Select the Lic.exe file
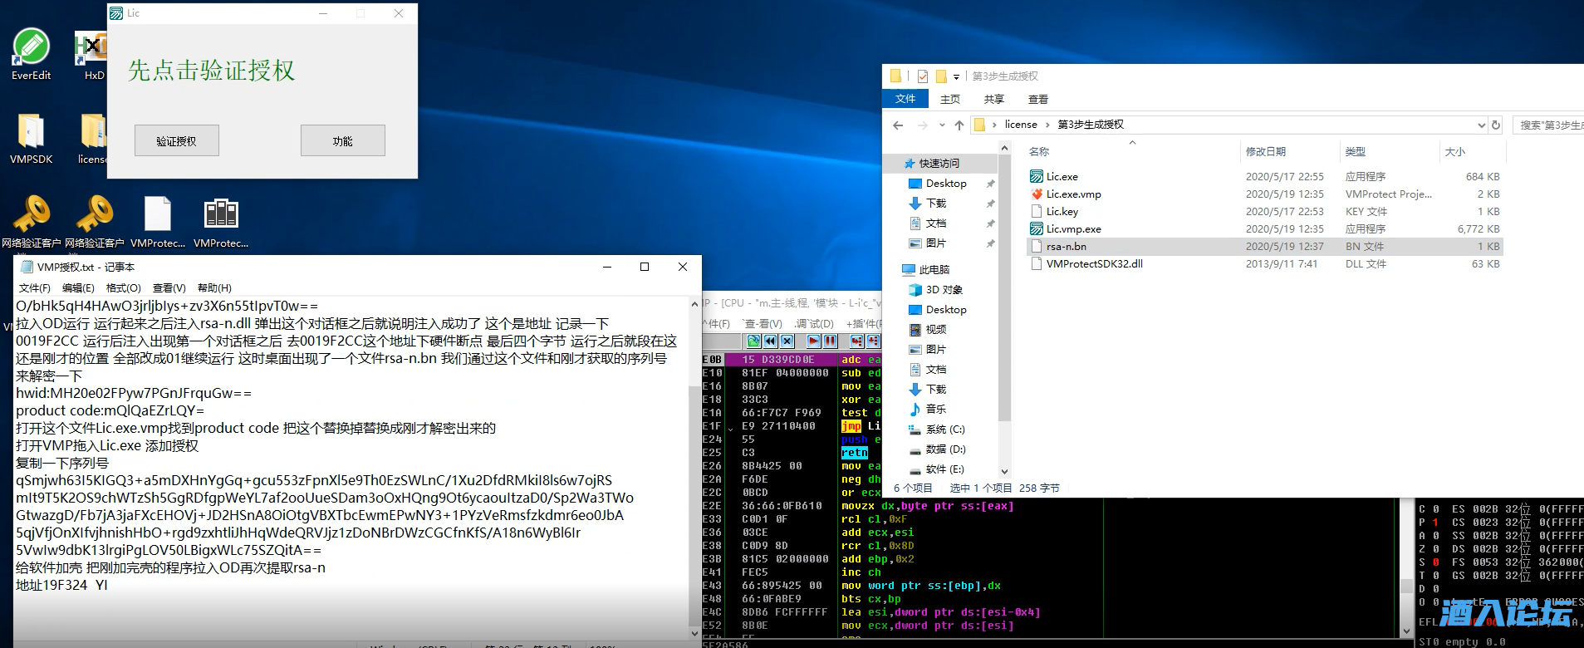1584x648 pixels. [x=1265, y=176]
